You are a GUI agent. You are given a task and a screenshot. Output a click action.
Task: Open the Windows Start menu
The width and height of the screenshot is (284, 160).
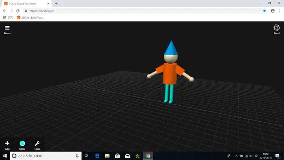5,156
